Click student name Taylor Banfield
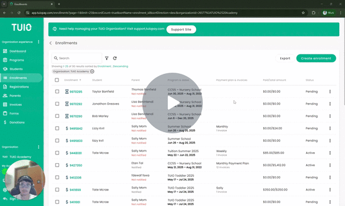Viewport: 345px width, 206px height. point(103,92)
